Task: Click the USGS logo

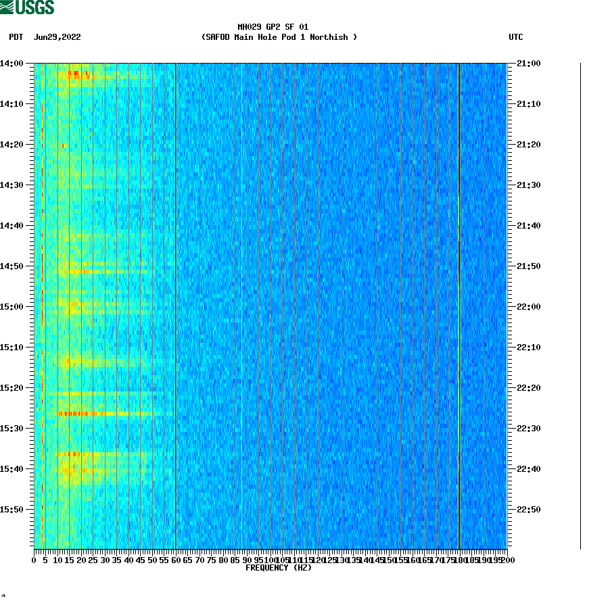Action: click(x=27, y=7)
